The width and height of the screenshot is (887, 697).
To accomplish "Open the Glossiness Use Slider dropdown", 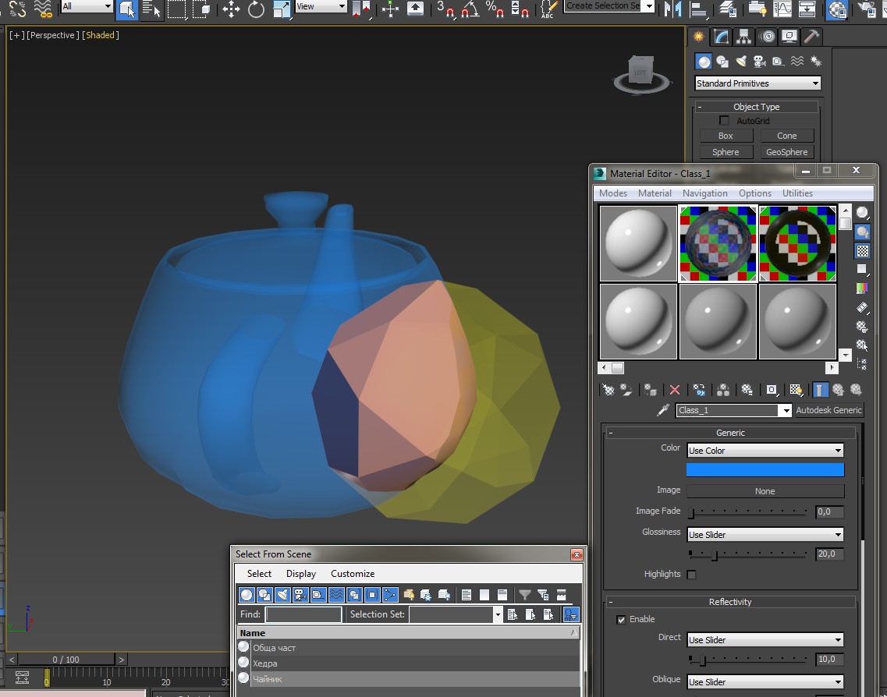I will click(765, 535).
